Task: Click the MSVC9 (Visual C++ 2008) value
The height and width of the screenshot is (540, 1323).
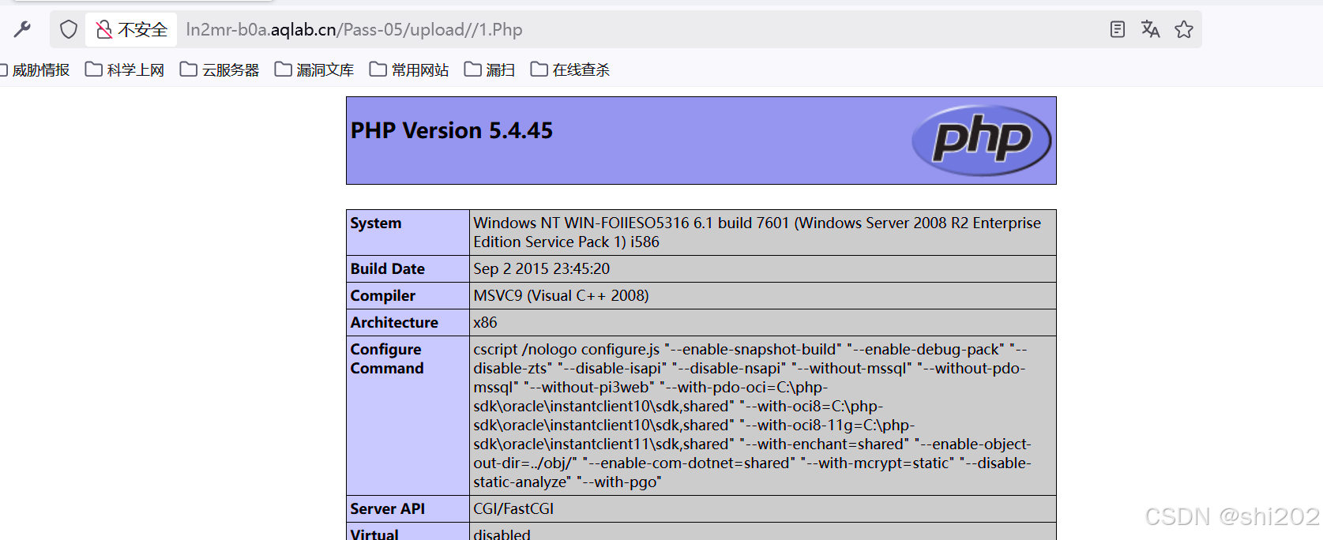Action: coord(562,296)
